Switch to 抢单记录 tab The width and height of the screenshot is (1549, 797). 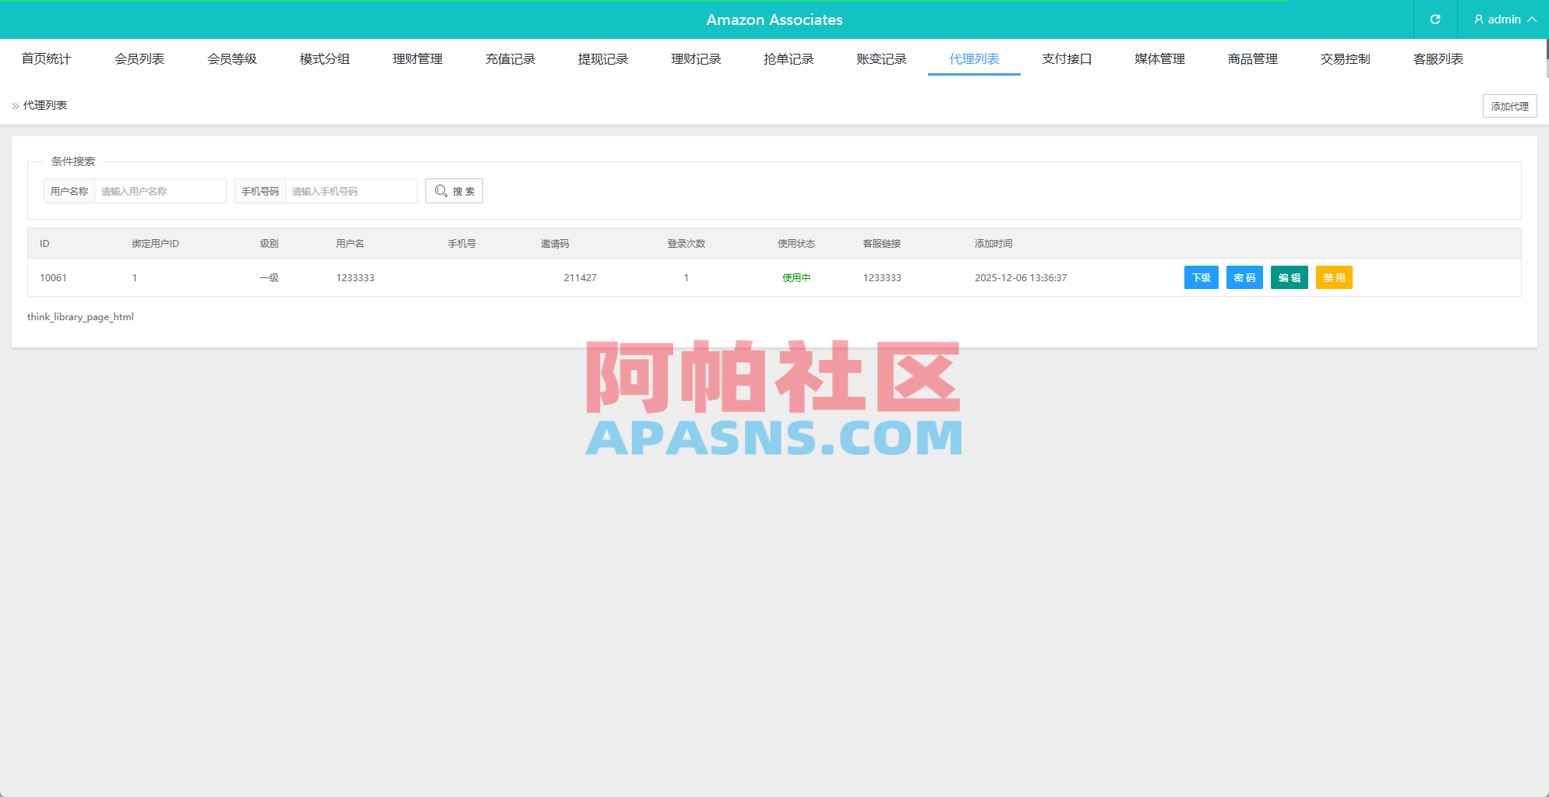[789, 59]
